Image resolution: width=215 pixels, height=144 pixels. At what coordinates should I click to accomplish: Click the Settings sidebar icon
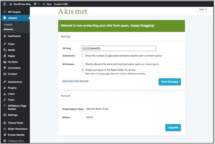[x=5, y=115]
